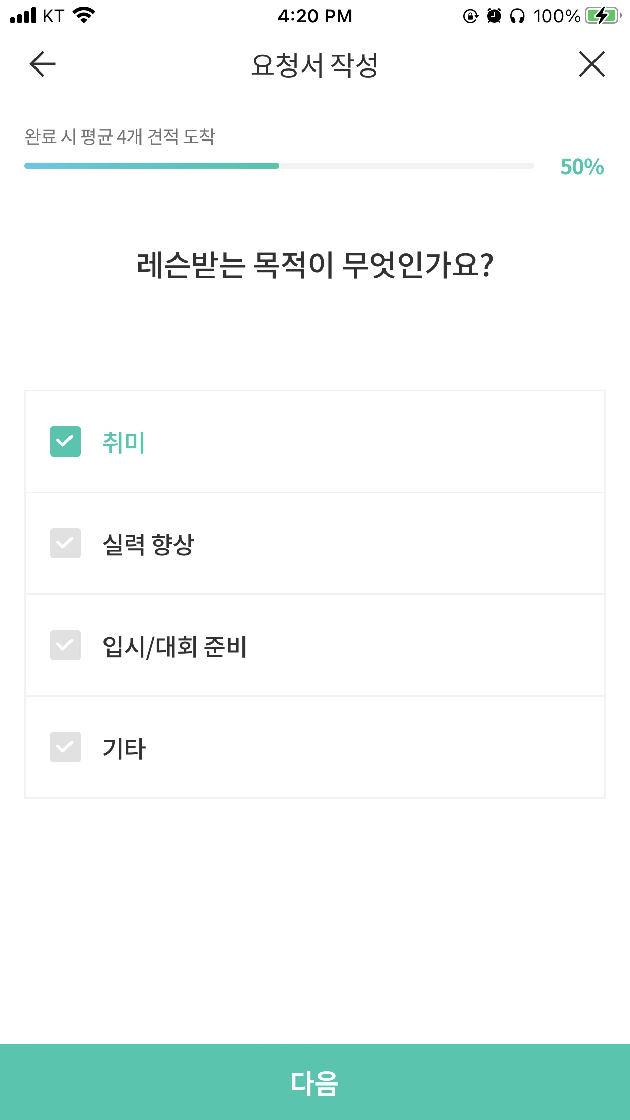Close the request form with X icon
630x1120 pixels.
coord(592,64)
